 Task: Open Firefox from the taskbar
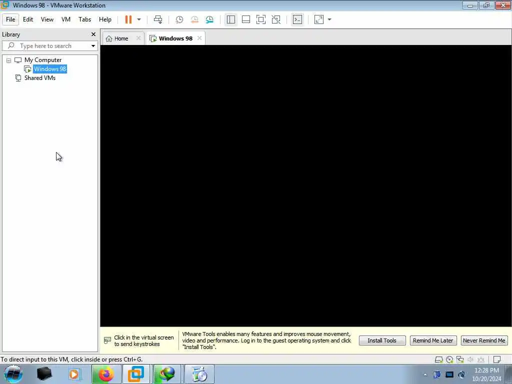[x=106, y=374]
